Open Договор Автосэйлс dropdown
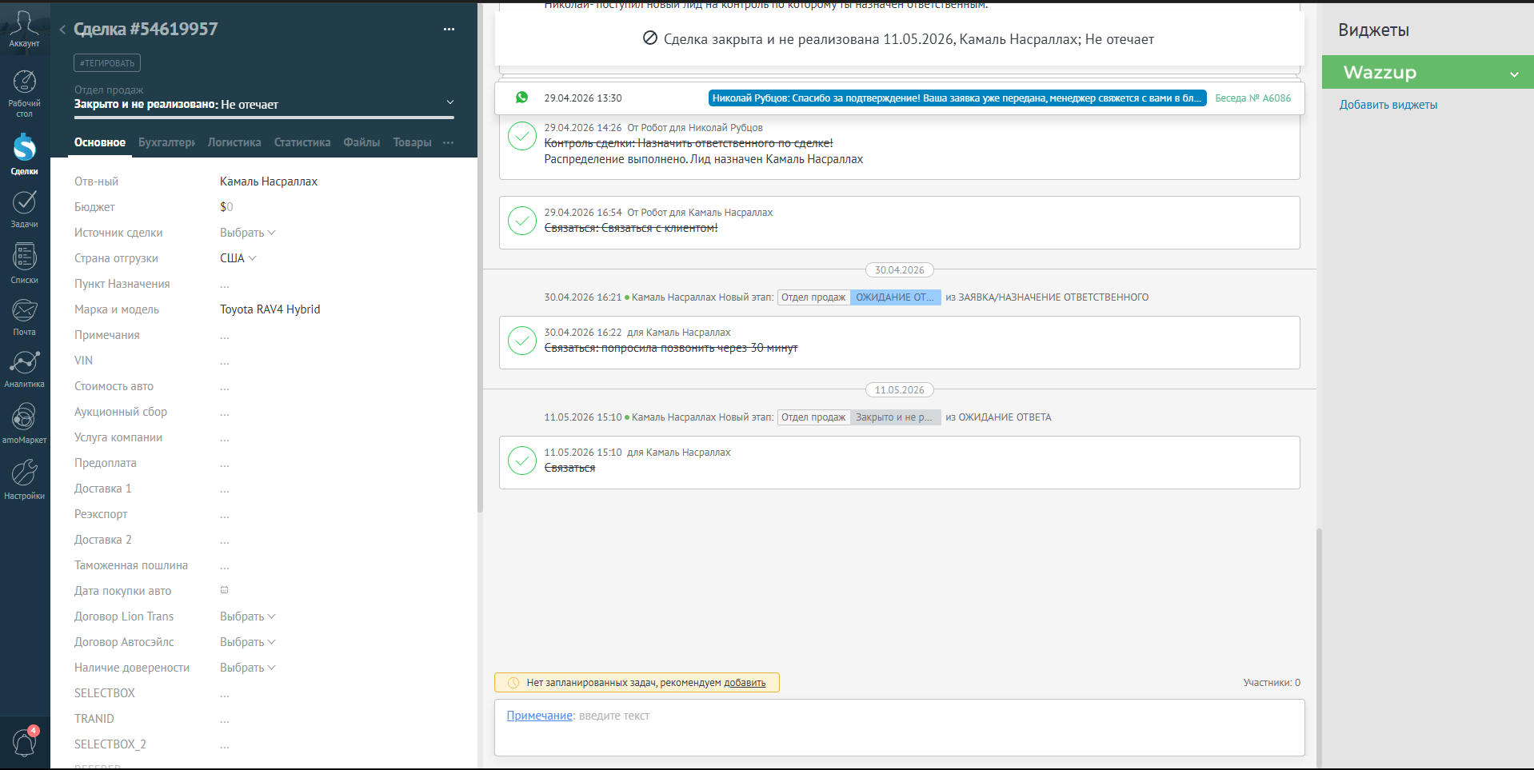Viewport: 1534px width, 770px height. point(248,642)
